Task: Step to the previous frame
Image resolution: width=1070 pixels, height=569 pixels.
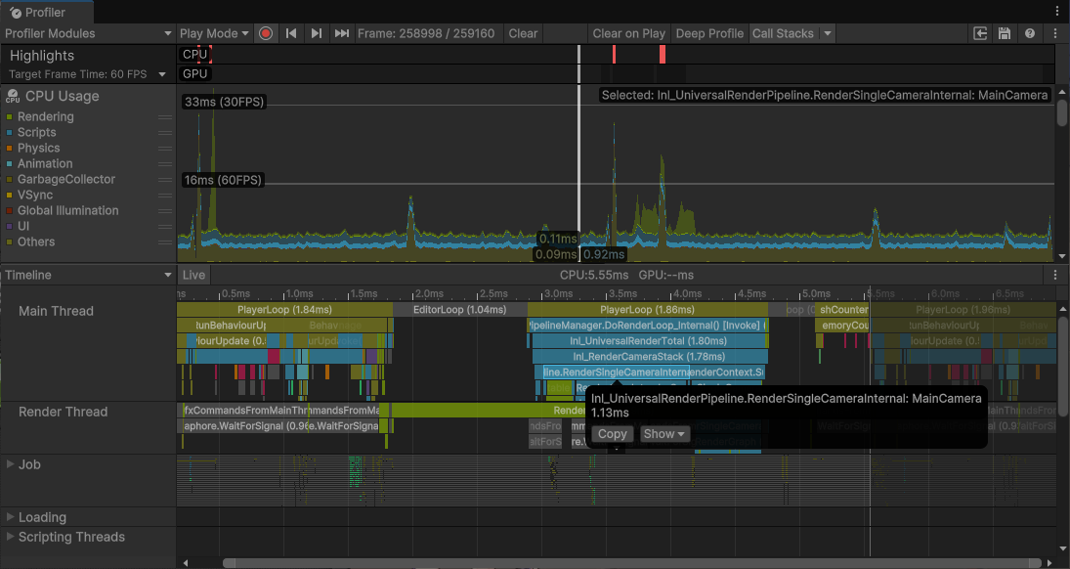Action: 291,33
